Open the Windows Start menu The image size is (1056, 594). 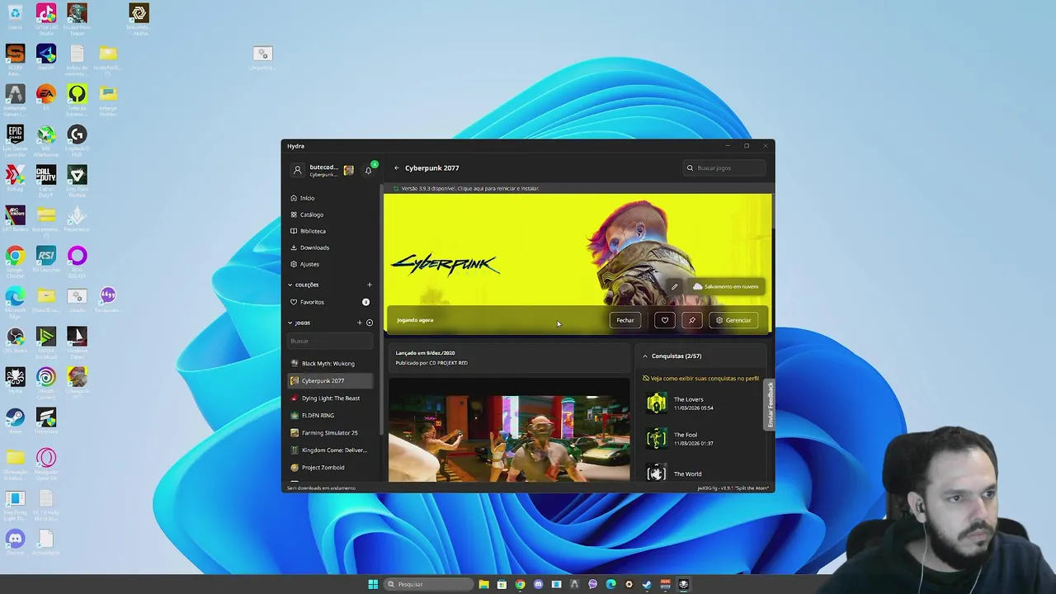tap(373, 584)
